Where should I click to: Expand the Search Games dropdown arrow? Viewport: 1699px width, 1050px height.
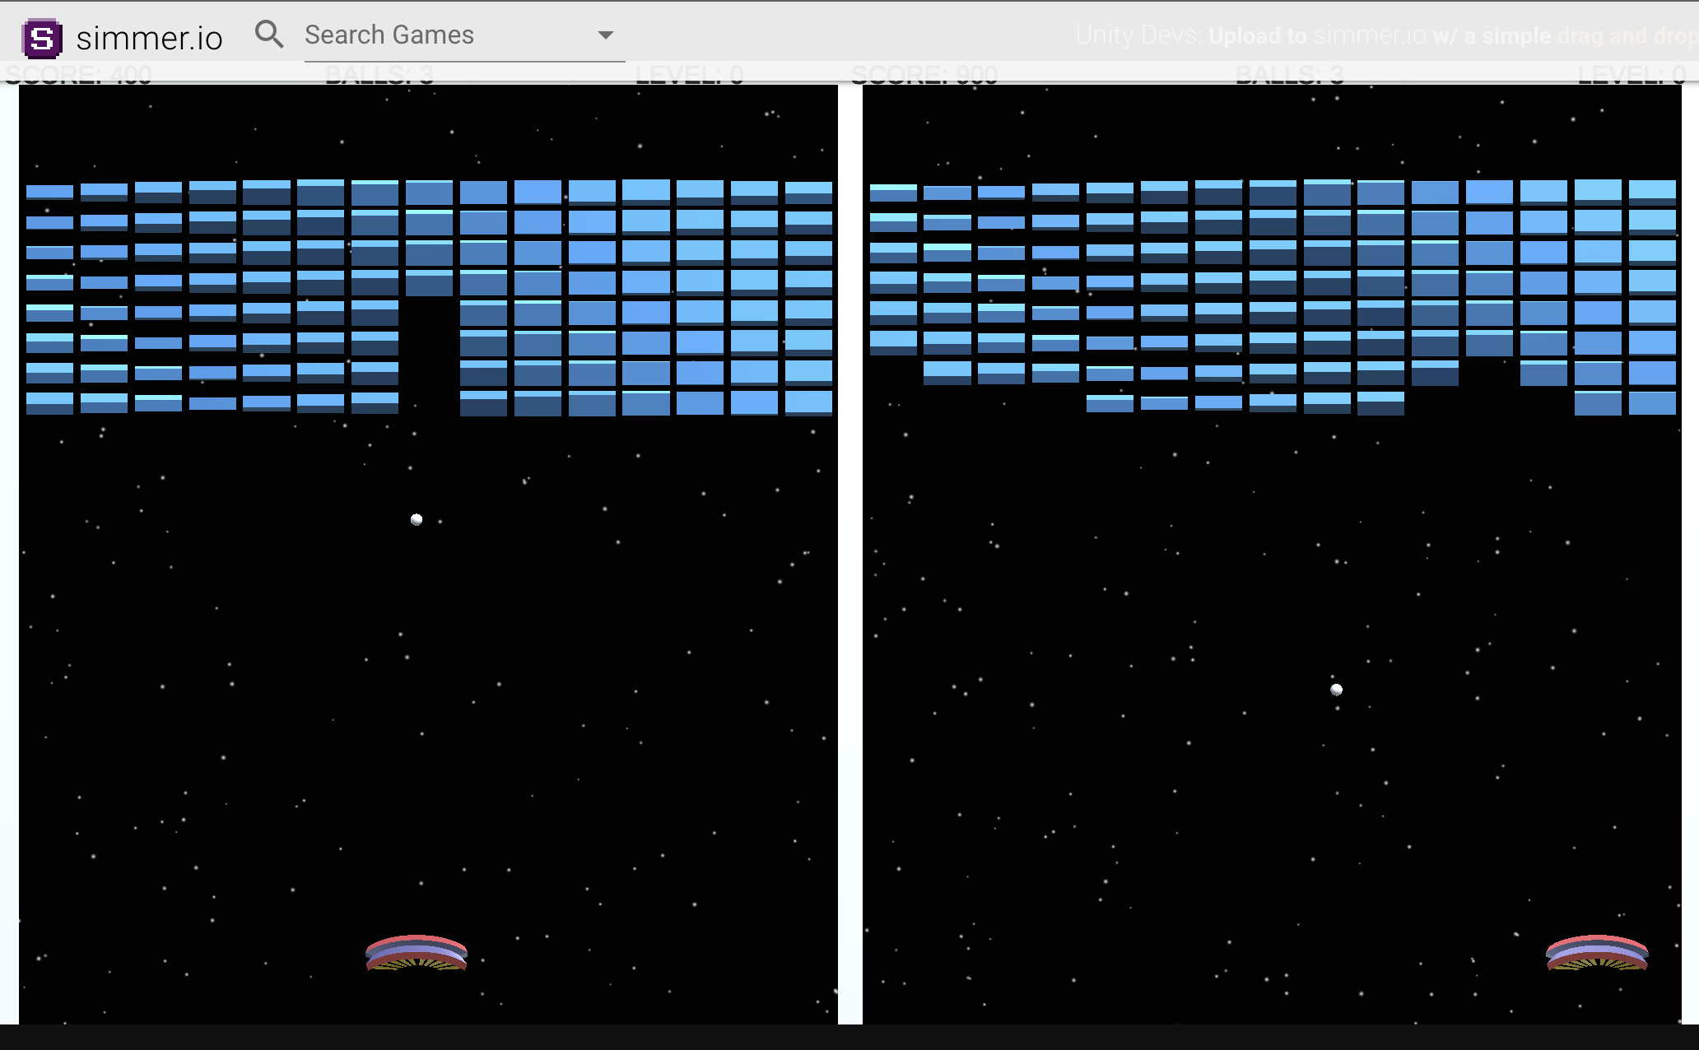606,35
